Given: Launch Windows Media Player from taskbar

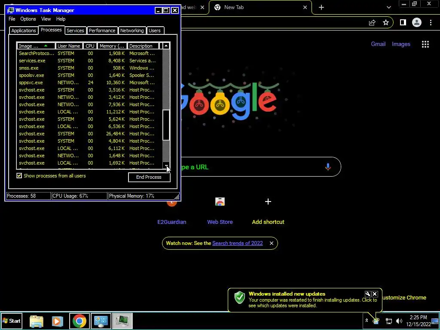Looking at the screenshot, I should 58,321.
